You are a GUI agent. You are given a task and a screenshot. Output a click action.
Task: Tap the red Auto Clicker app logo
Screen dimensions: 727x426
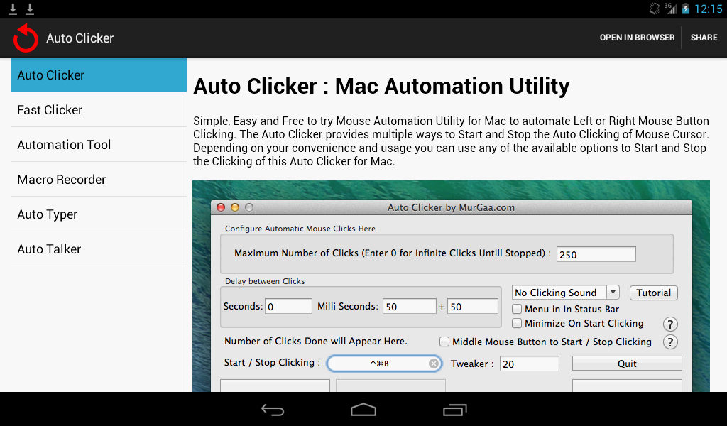click(x=26, y=38)
